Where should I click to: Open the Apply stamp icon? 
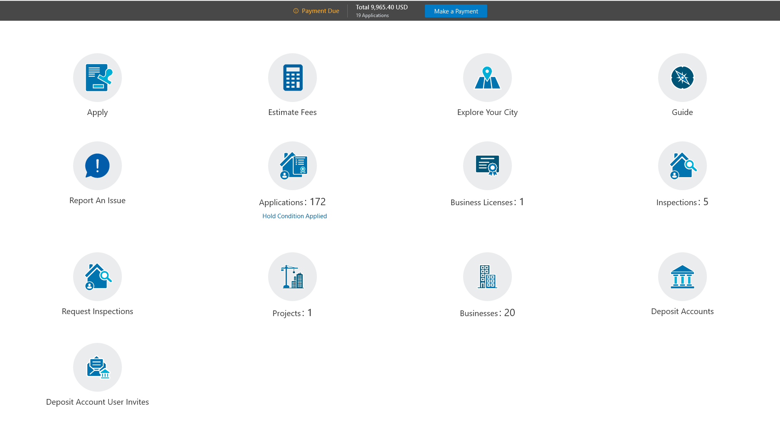[x=97, y=78]
